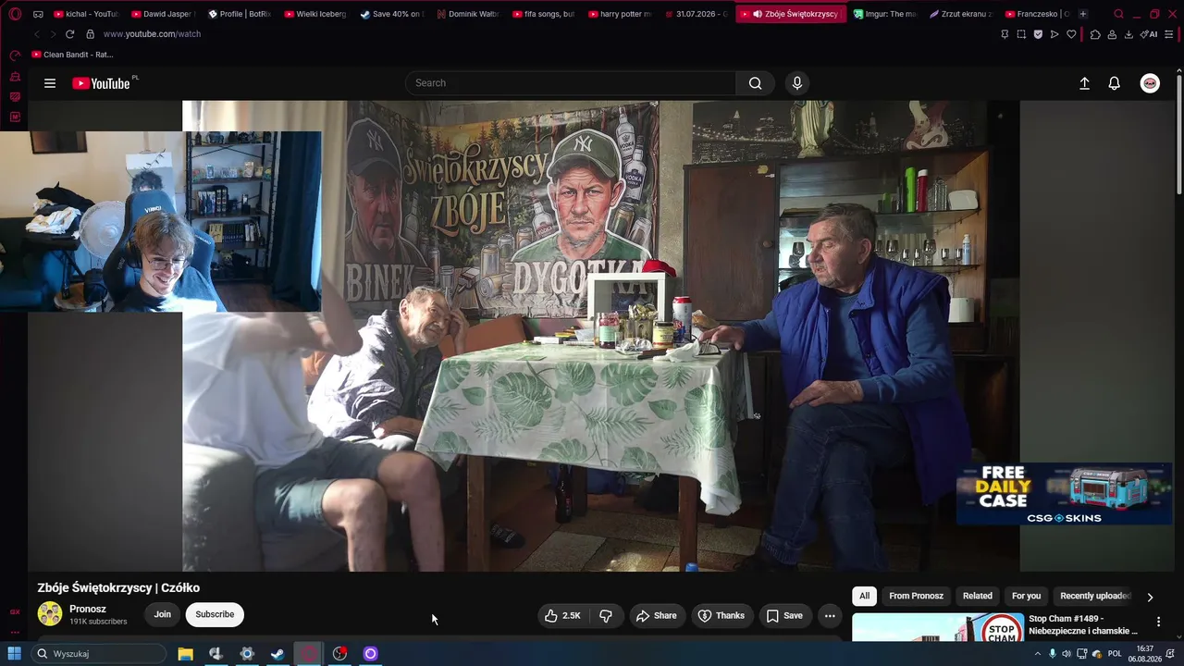Go forward with the browser forward arrow
This screenshot has height=666, width=1184.
tap(53, 34)
